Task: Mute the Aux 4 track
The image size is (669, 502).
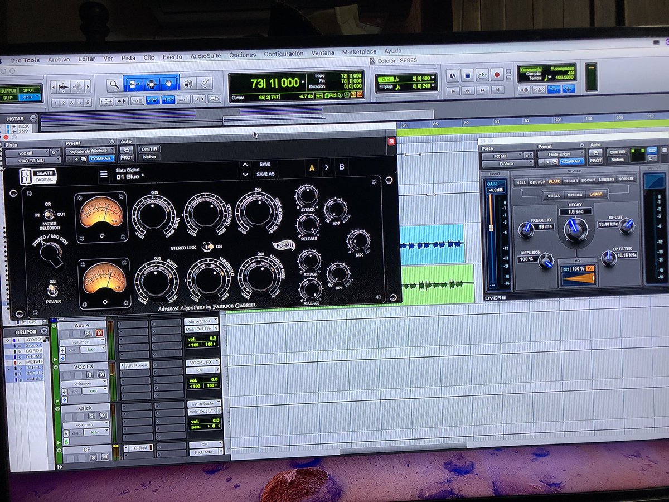Action: (x=100, y=333)
